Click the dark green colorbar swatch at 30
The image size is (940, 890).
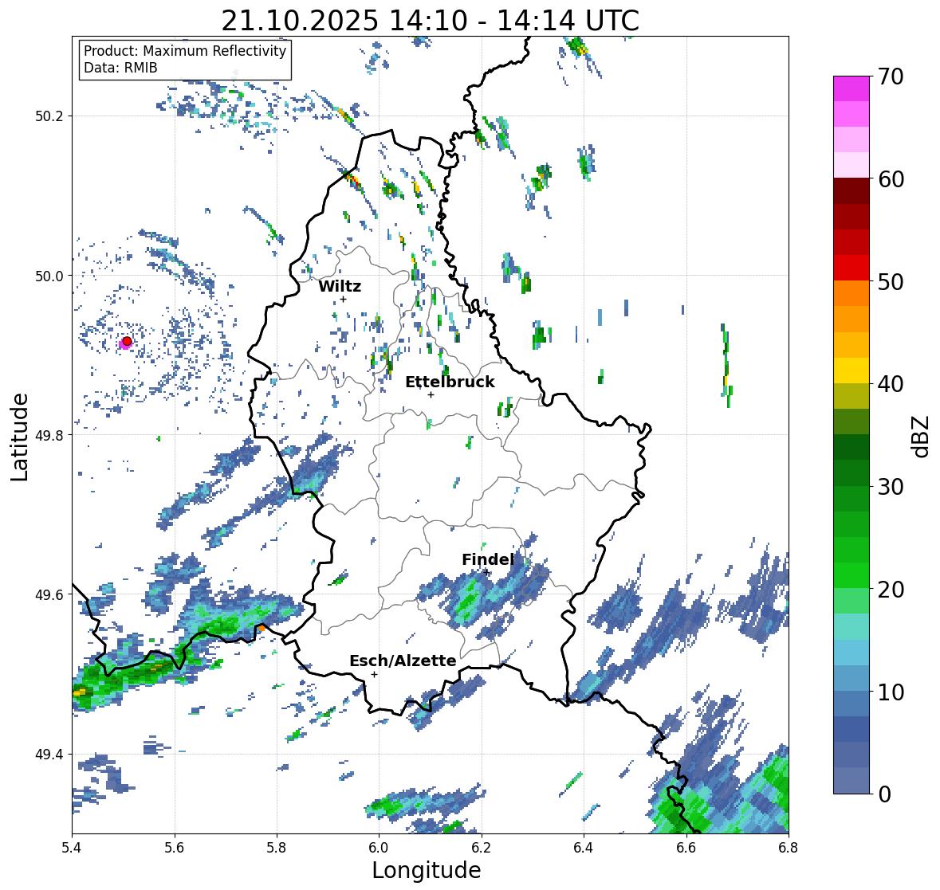coord(852,472)
